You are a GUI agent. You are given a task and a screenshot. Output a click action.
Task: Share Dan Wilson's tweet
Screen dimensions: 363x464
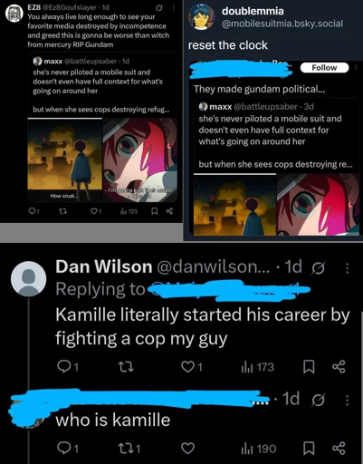(339, 367)
